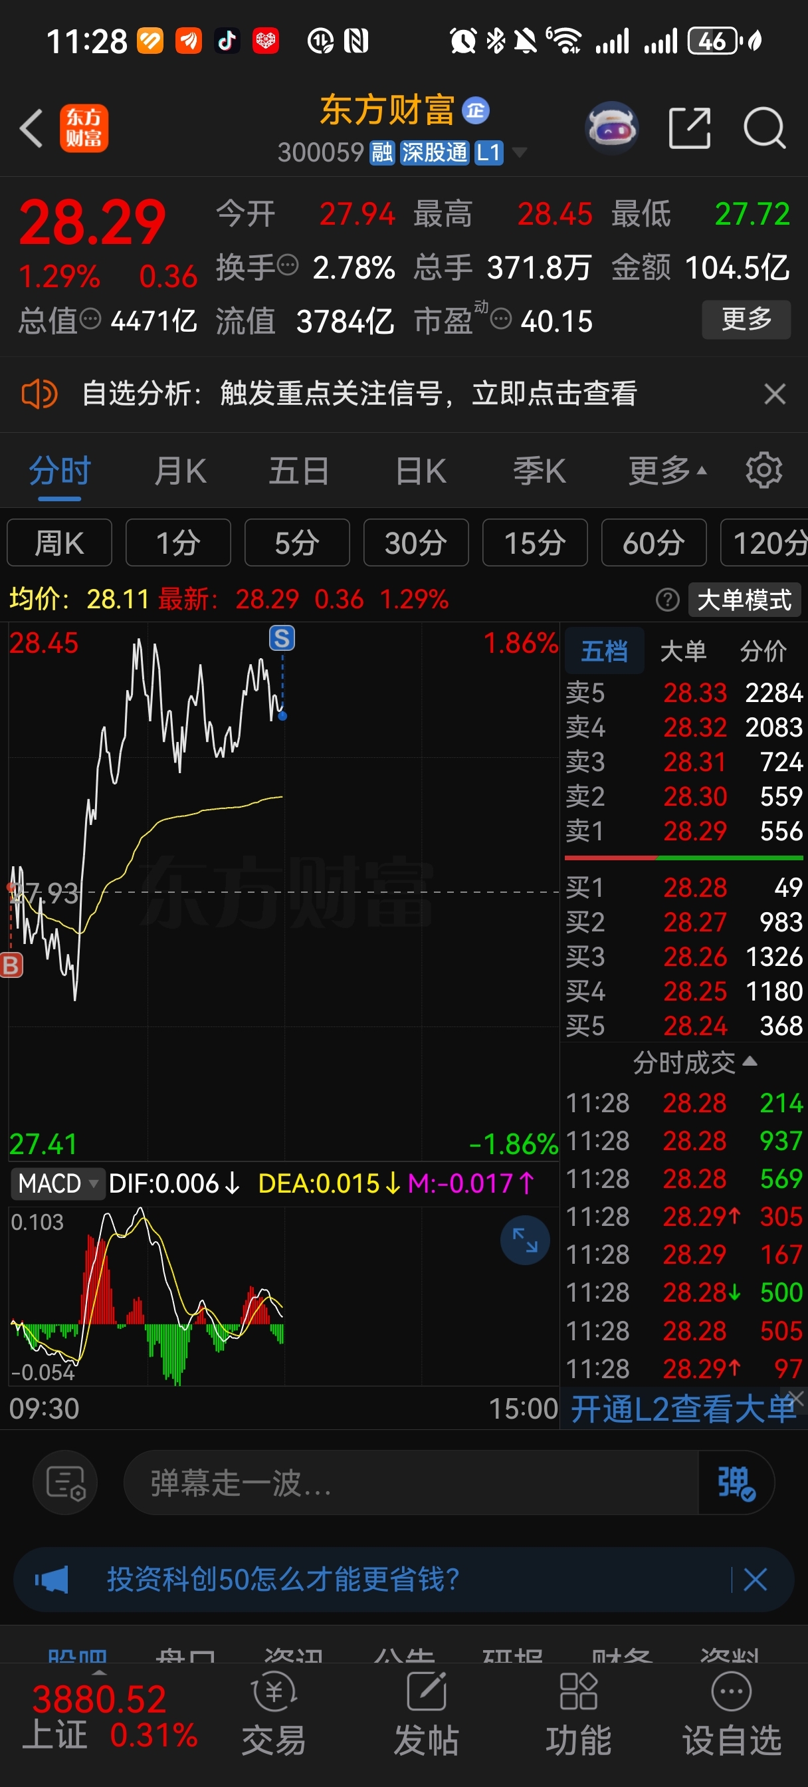Switch to 五档 order book tab
This screenshot has width=808, height=1787.
[x=604, y=651]
